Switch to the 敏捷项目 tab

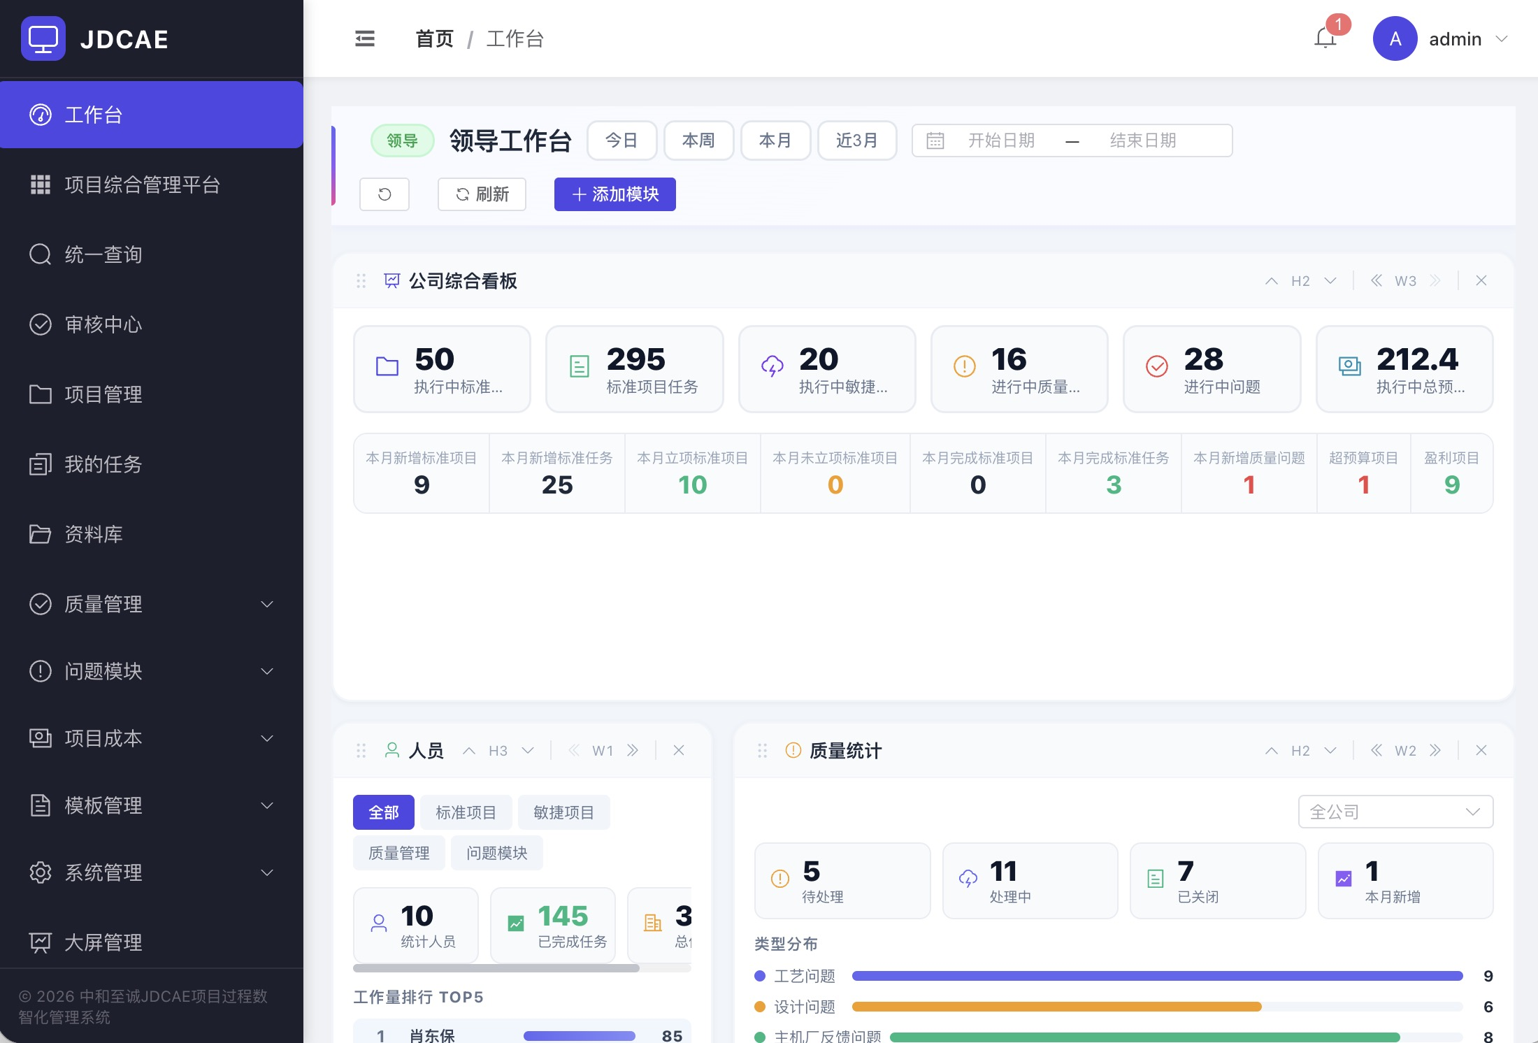(x=563, y=812)
